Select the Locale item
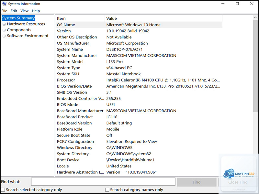Screen dimensions: 259x194 63,166
